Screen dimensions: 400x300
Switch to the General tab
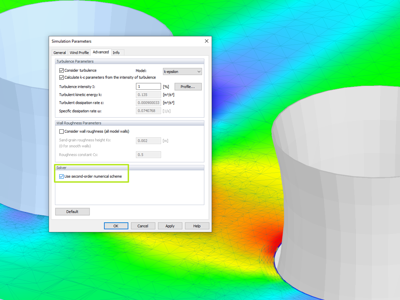coord(60,52)
